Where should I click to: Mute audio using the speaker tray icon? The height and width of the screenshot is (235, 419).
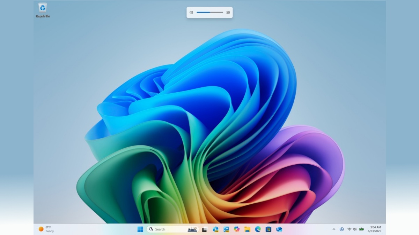tap(355, 229)
